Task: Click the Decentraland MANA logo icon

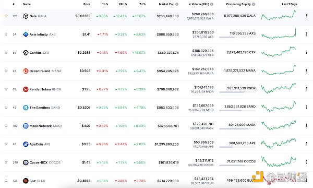Action: pos(26,71)
